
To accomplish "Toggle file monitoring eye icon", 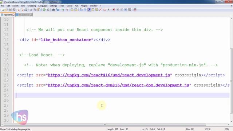I will (x=109, y=10).
